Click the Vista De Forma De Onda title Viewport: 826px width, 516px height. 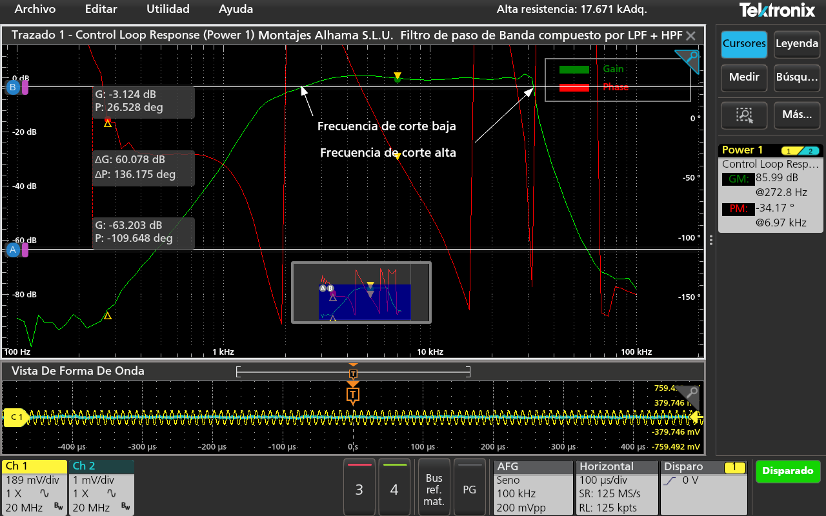(78, 371)
